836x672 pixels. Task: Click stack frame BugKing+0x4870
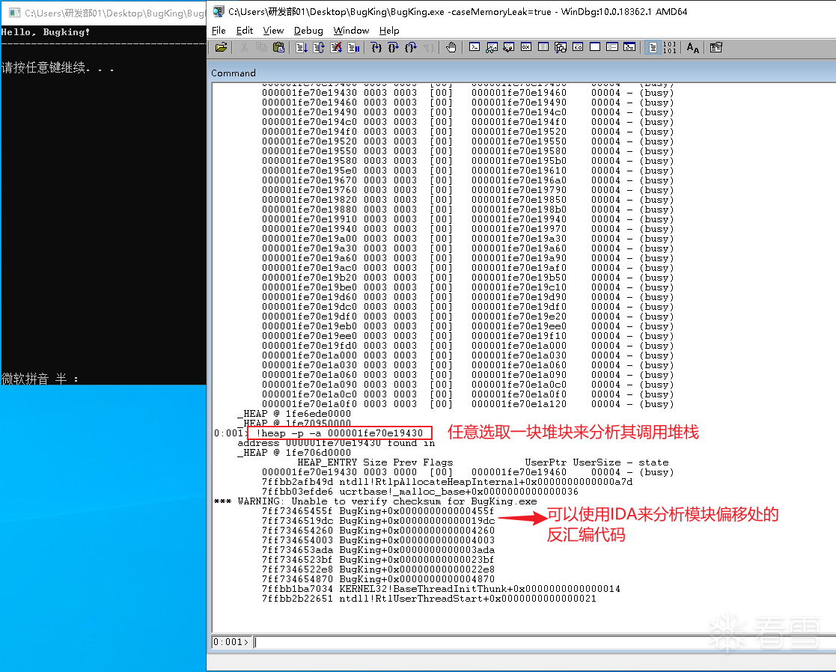378,578
